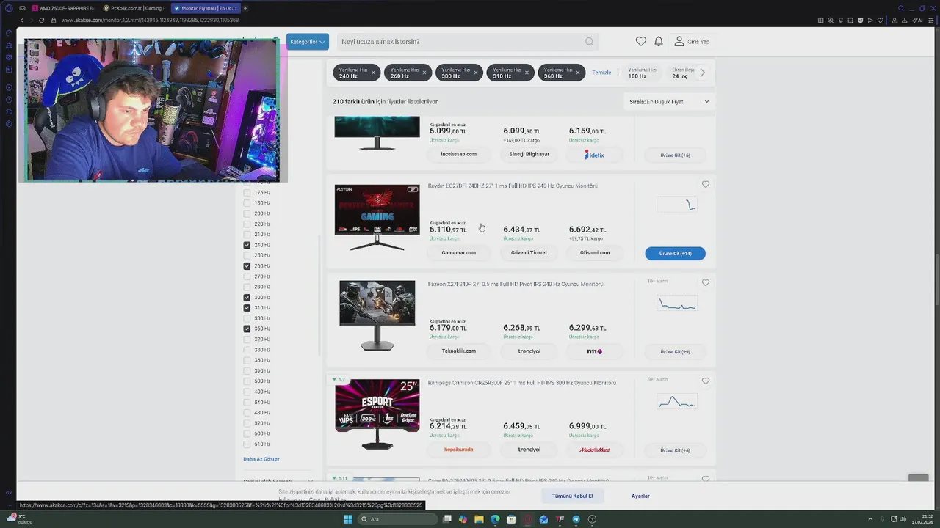Uncheck the 240 Hz refresh rate filter
The image size is (940, 528).
pos(247,245)
